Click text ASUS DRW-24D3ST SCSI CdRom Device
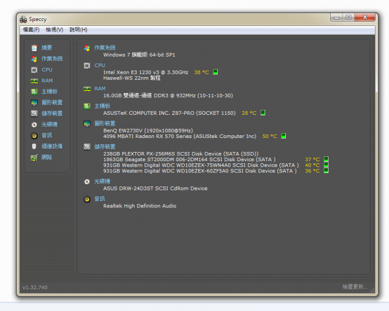This screenshot has height=311, width=389. click(155, 189)
